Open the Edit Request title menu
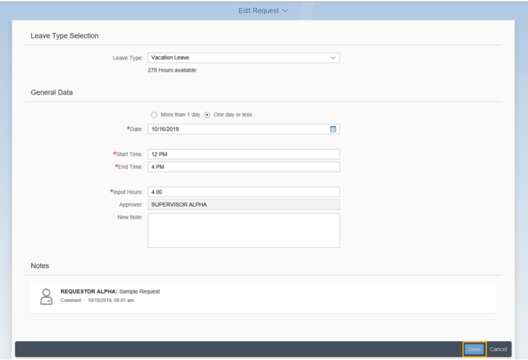The height and width of the screenshot is (360, 528). point(259,10)
